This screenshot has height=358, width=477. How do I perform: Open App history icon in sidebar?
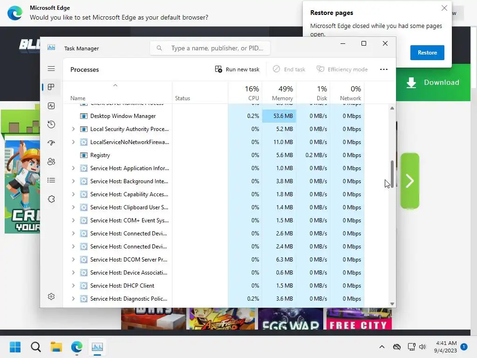[51, 124]
